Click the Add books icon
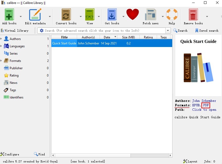The height and width of the screenshot is (164, 222). tap(9, 15)
